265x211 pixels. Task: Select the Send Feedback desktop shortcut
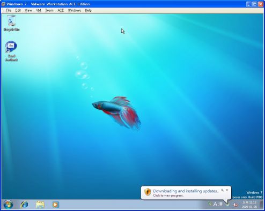point(11,51)
